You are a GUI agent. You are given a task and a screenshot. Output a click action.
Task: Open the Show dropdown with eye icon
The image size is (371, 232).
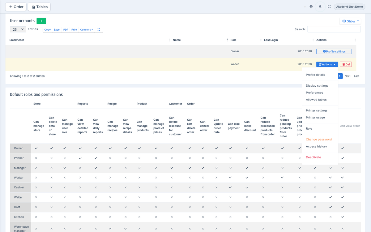[x=350, y=21]
